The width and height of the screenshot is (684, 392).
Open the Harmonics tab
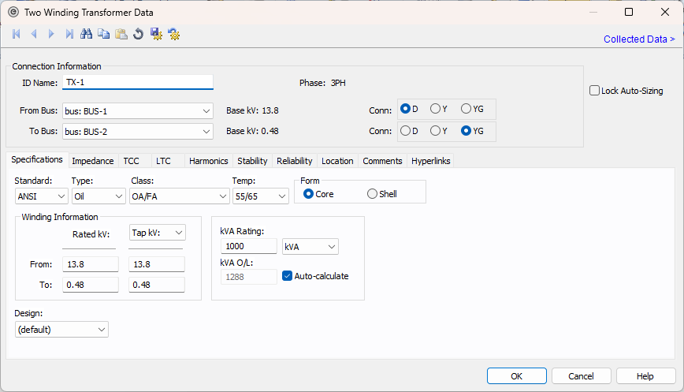[208, 161]
